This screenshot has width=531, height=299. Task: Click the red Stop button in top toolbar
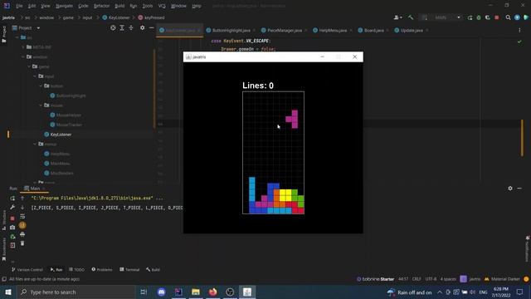pyautogui.click(x=497, y=17)
